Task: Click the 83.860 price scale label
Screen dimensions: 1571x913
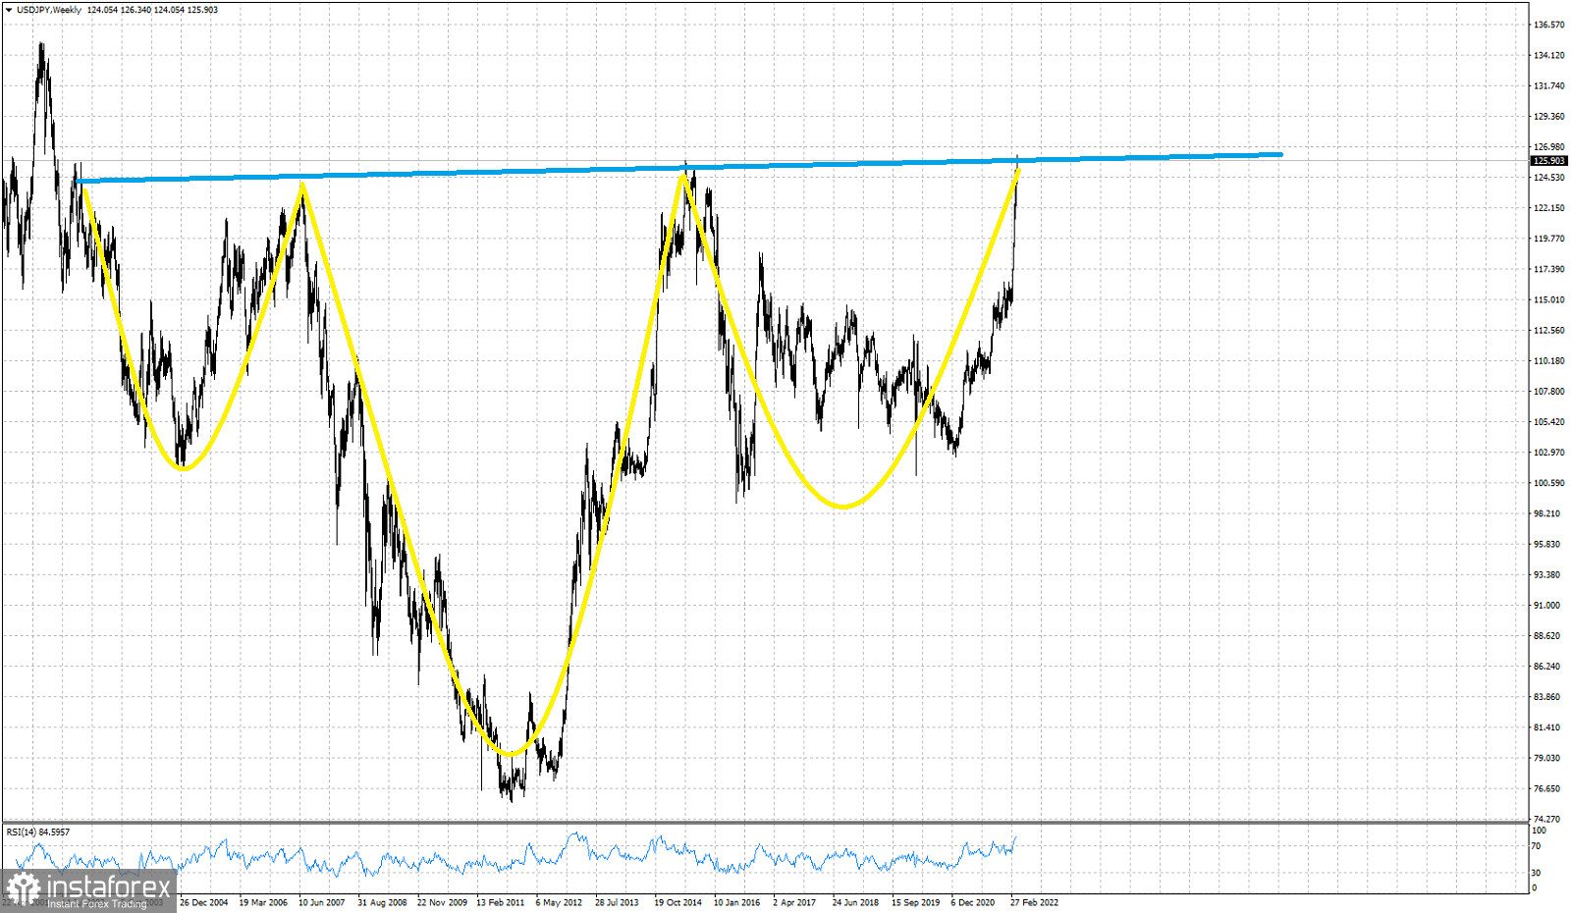Action: (x=1546, y=697)
